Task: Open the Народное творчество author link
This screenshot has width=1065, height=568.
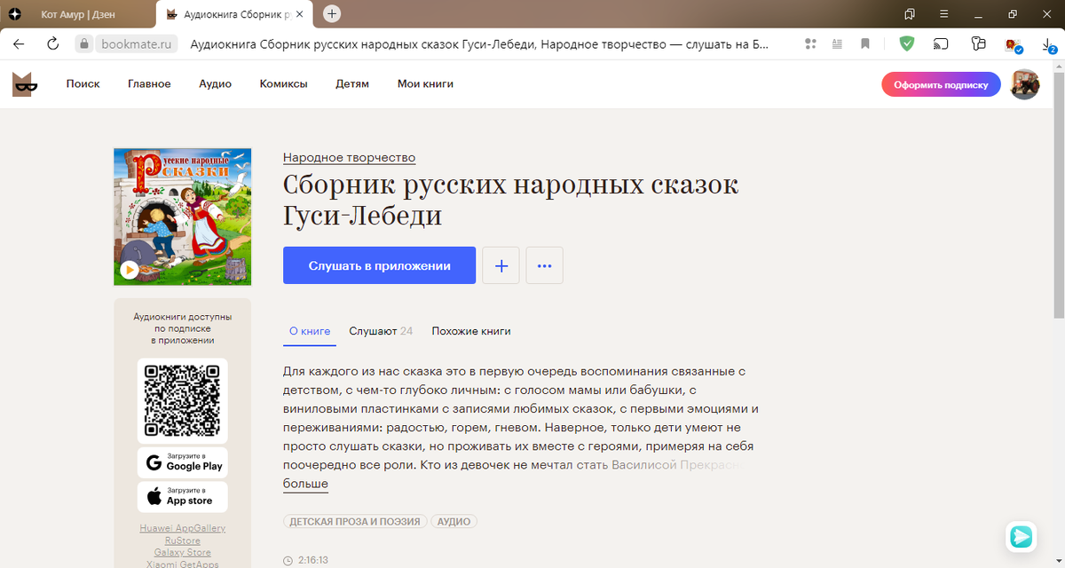Action: [x=350, y=158]
